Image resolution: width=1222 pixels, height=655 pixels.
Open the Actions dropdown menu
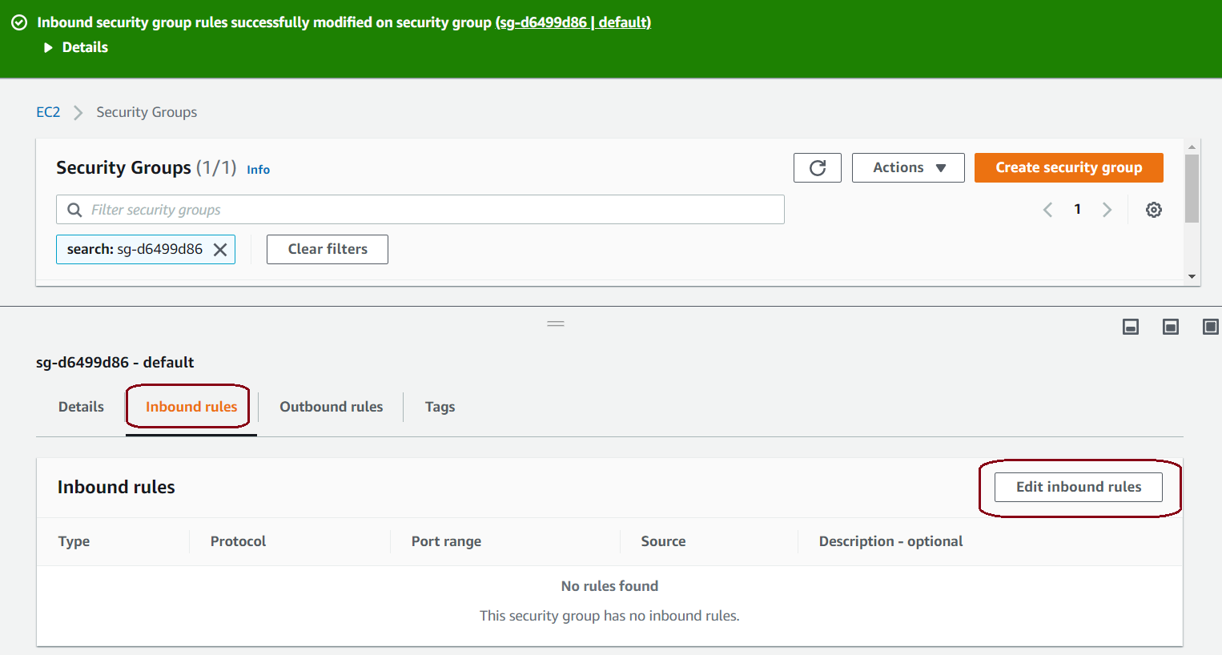(908, 168)
